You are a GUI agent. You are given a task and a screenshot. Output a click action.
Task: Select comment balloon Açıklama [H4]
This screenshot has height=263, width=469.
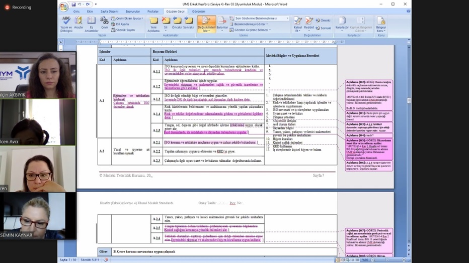[x=368, y=135]
